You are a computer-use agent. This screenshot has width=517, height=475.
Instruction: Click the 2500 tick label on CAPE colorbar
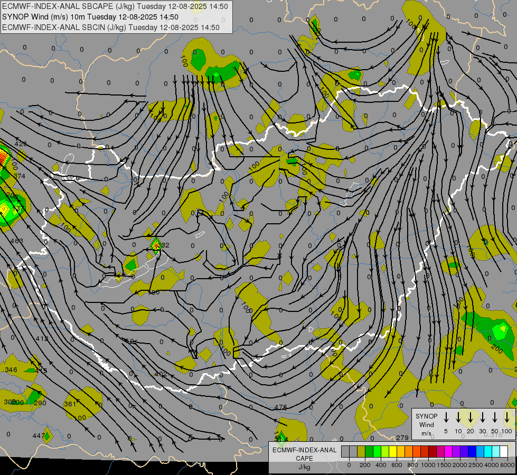pos(476,465)
